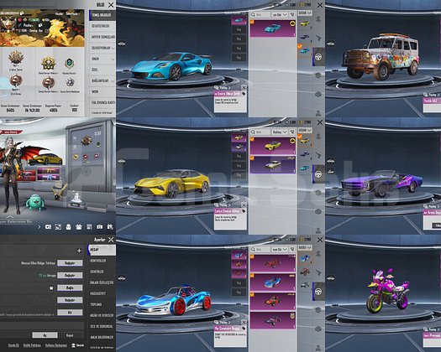Select the yellow Lotus tile in vehicle list
Viewport: 441px width, 352px height.
tap(272, 146)
